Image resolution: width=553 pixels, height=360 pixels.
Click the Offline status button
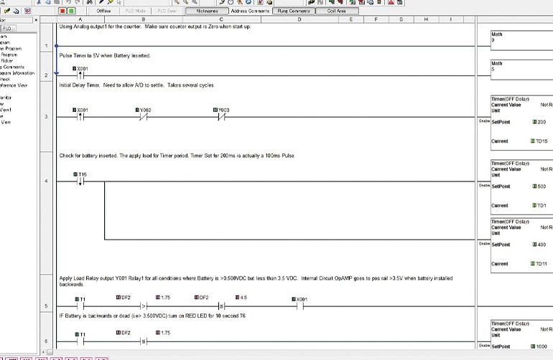click(x=103, y=11)
